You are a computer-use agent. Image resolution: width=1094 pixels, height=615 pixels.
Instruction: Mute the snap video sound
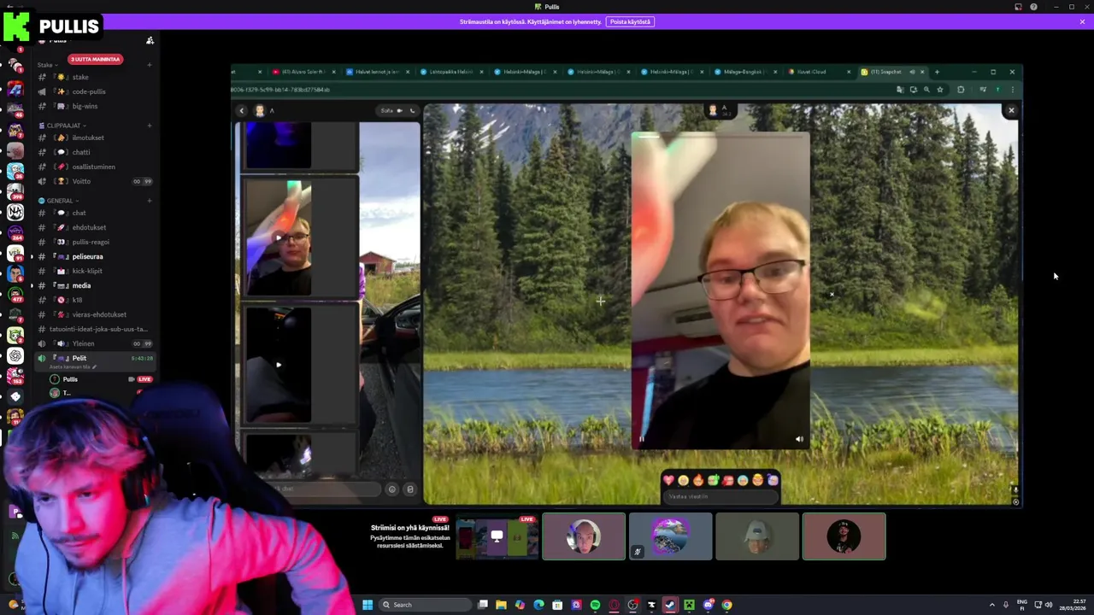[x=799, y=439]
